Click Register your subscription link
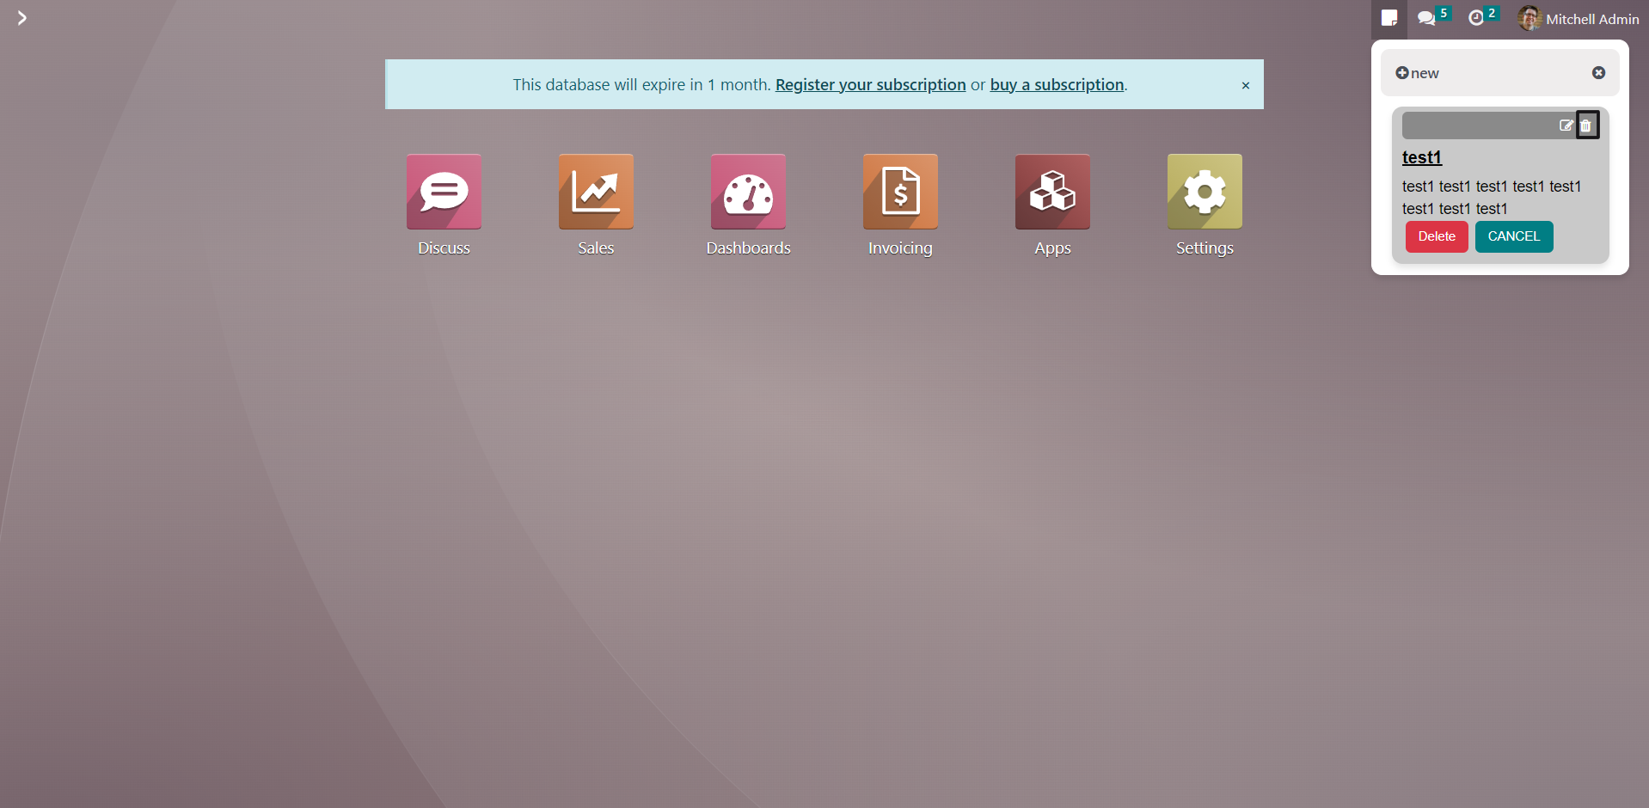The width and height of the screenshot is (1649, 808). [870, 84]
